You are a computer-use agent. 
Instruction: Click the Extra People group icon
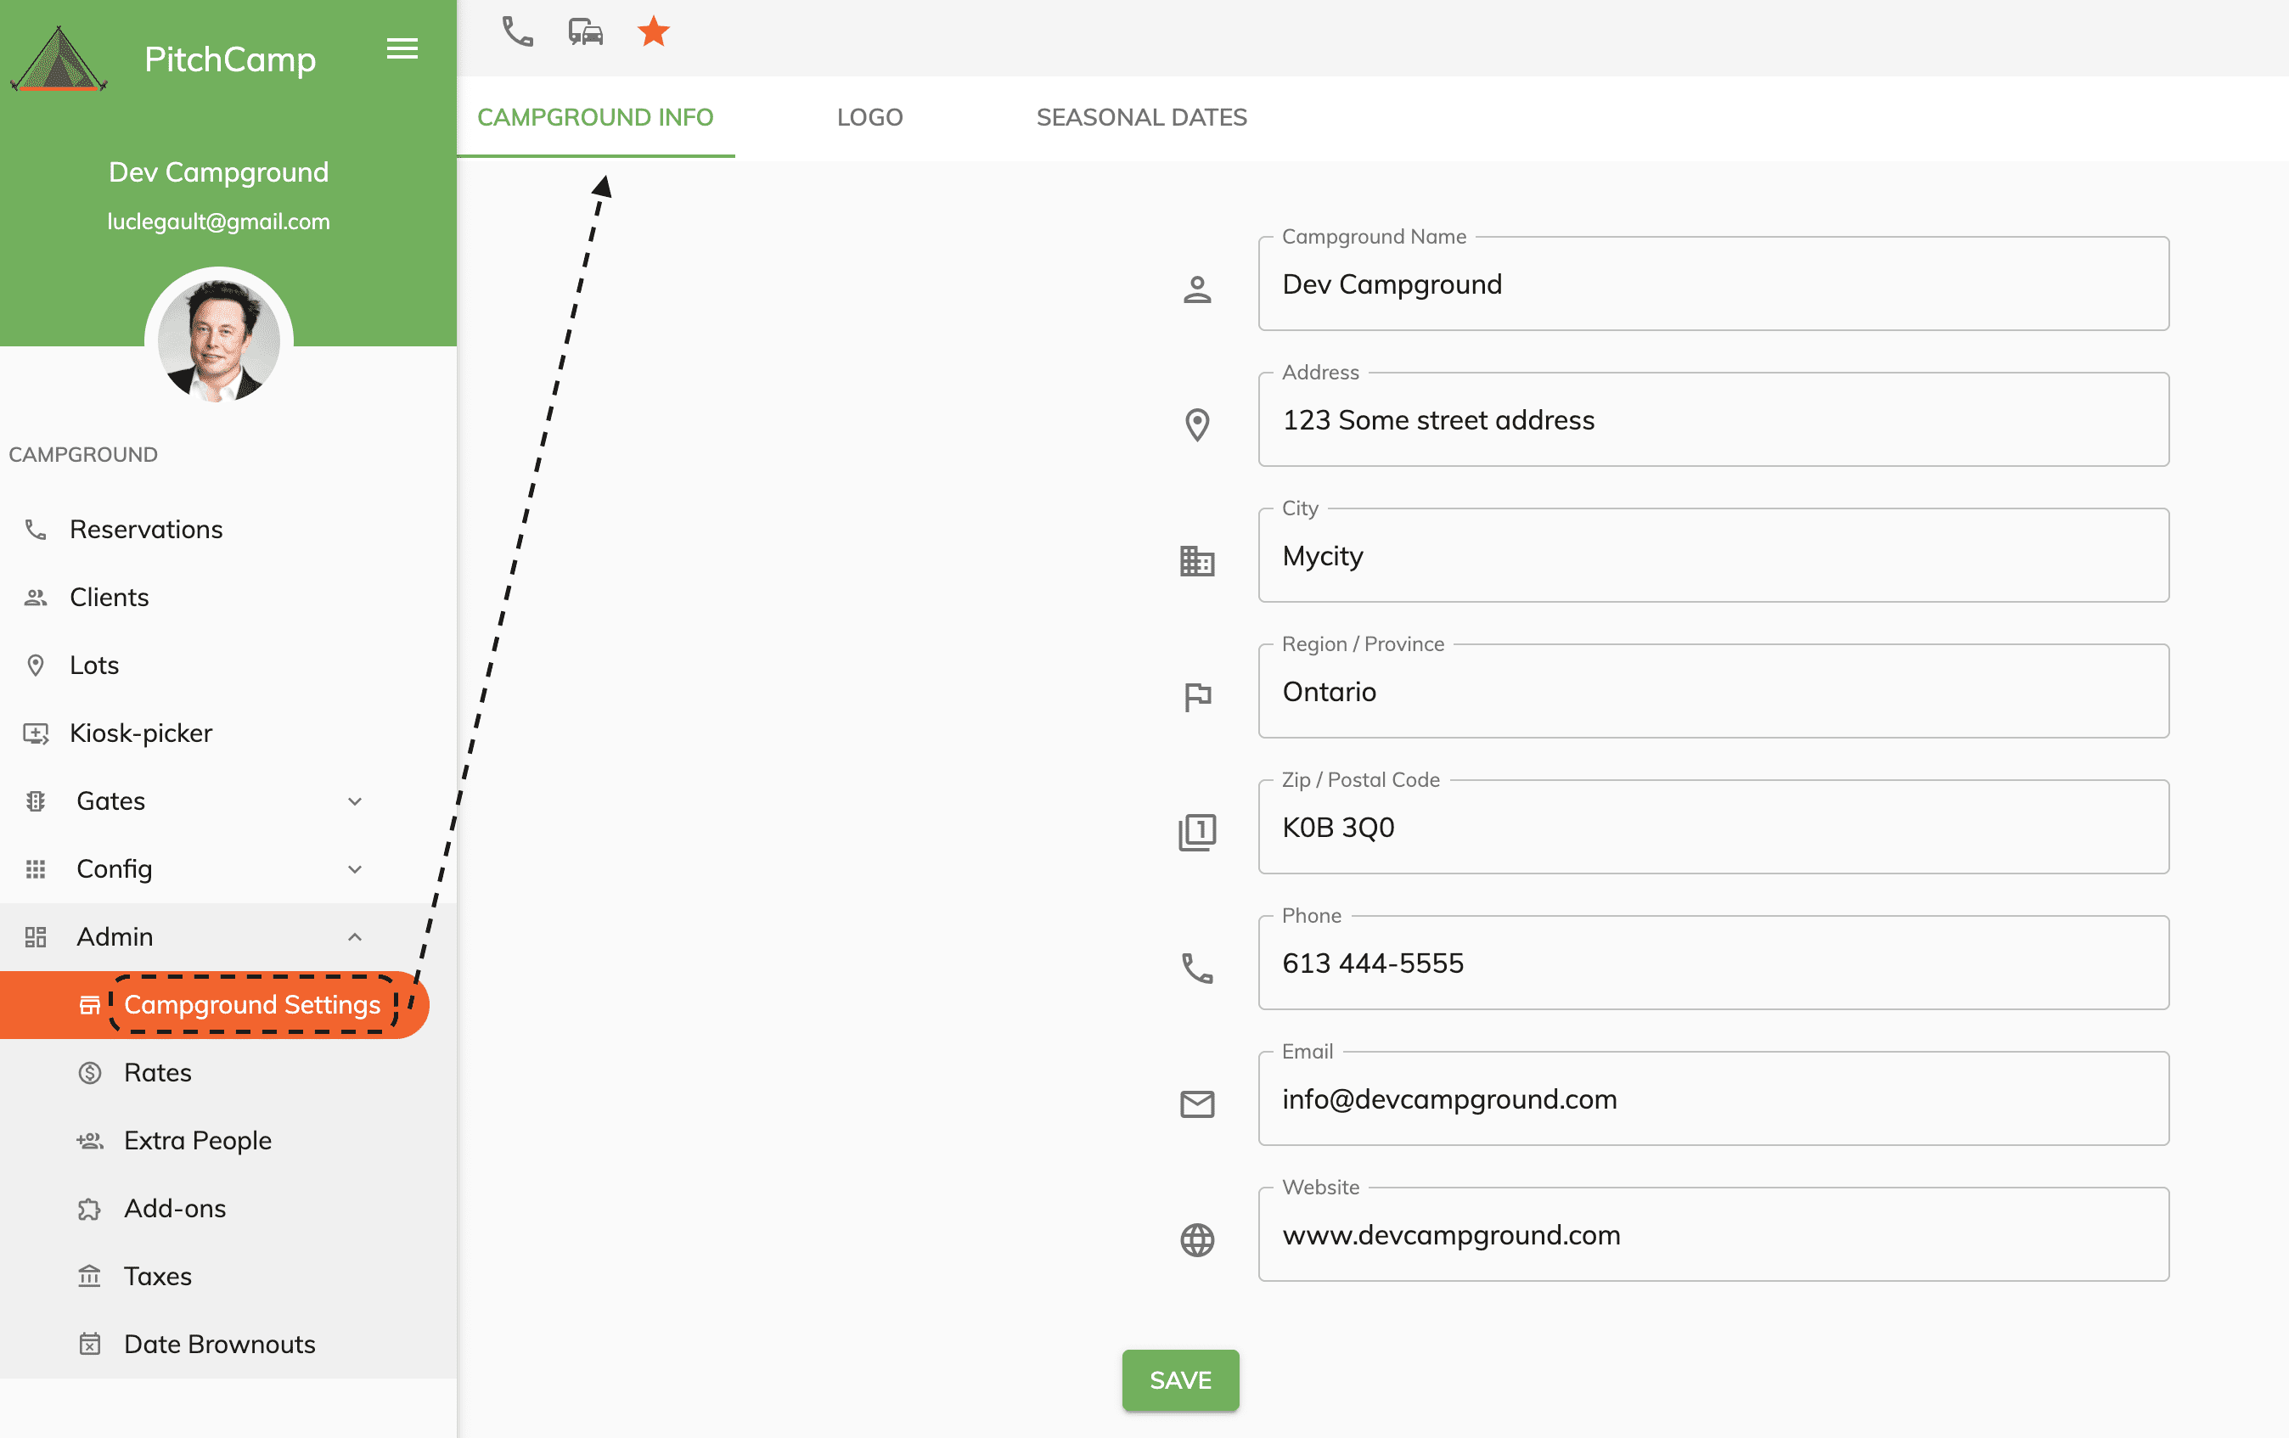tap(89, 1141)
